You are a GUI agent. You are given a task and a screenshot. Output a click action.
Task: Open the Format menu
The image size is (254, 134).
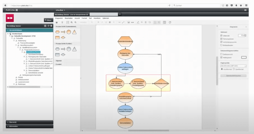pos(84,18)
